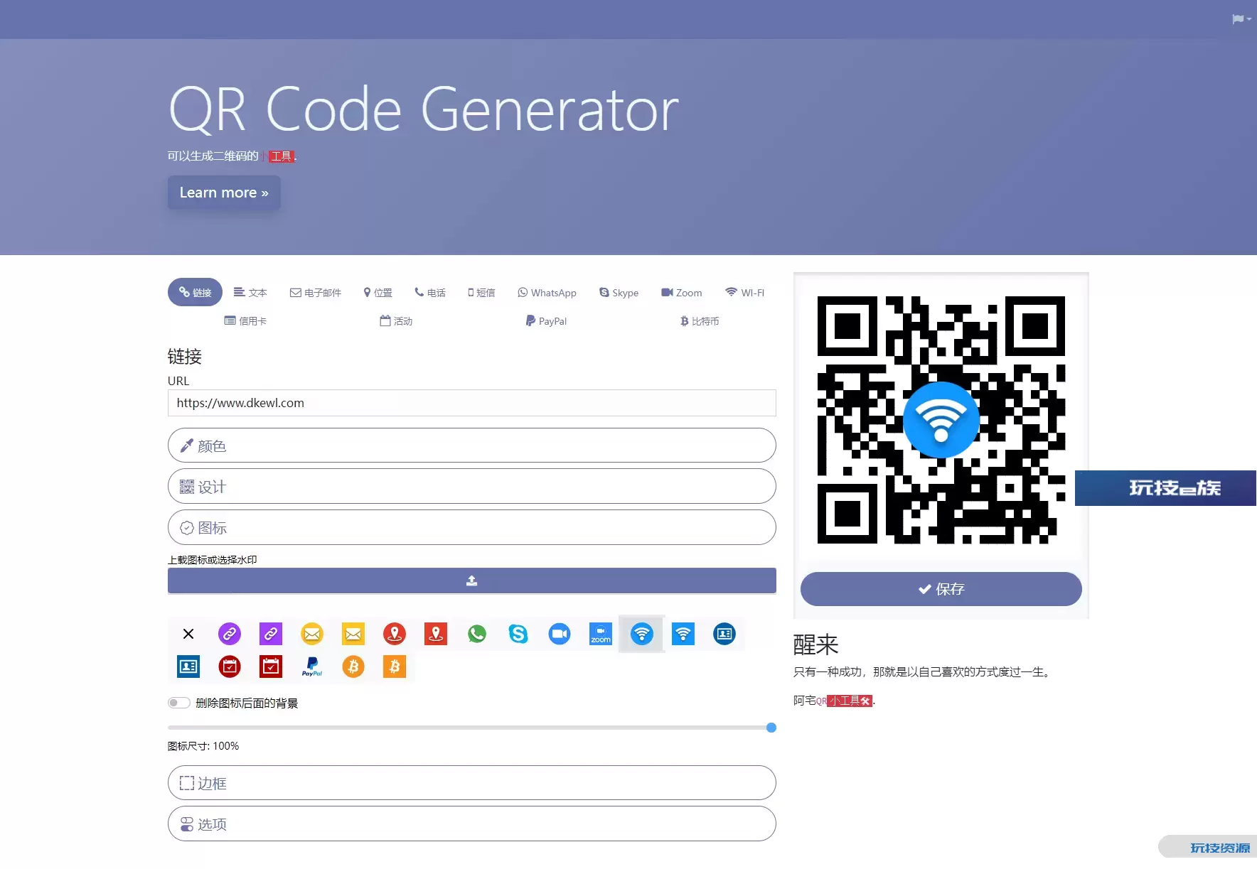This screenshot has height=869, width=1257.
Task: Pick the round blue Zoom camera icon
Action: click(560, 634)
